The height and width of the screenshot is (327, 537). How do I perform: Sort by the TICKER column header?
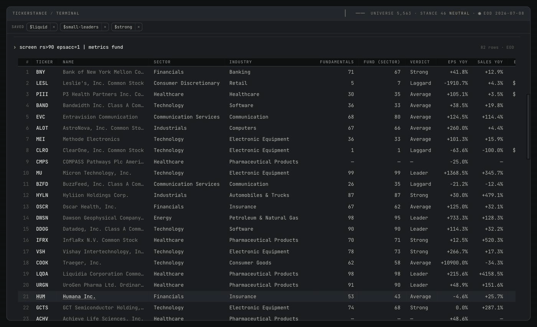[x=44, y=62]
